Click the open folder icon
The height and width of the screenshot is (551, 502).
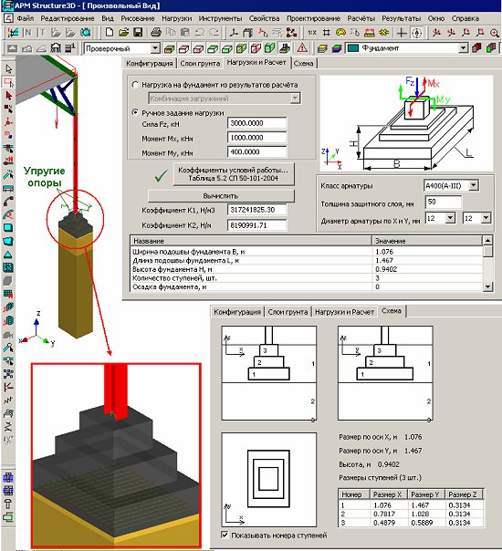tap(123, 33)
